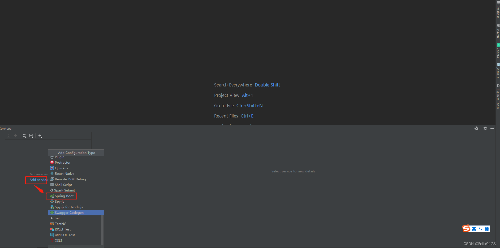Image resolution: width=500 pixels, height=248 pixels.
Task: Choose tSQLt Test from the list
Action: (75, 229)
